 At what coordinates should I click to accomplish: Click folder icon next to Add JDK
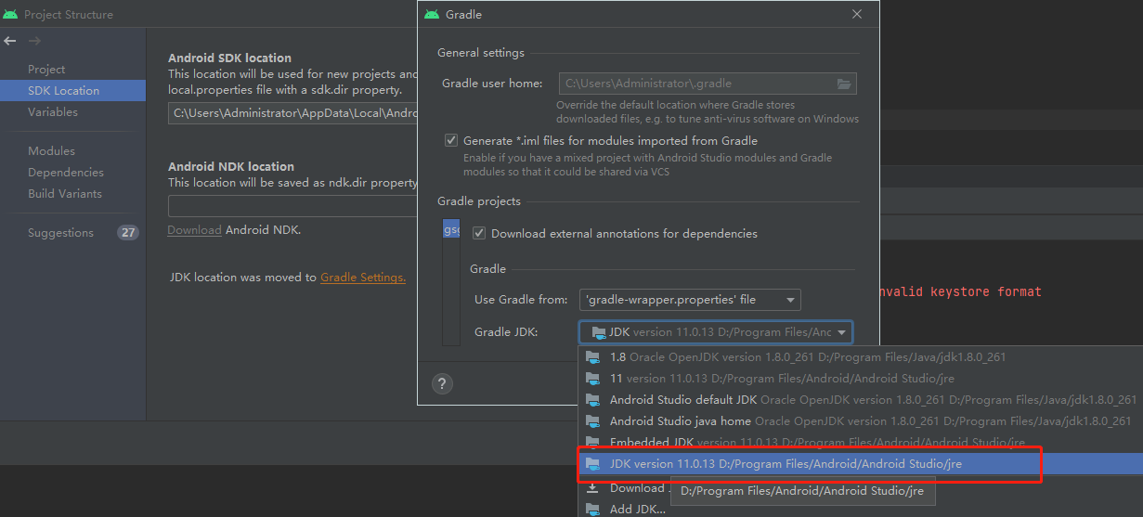coord(592,509)
